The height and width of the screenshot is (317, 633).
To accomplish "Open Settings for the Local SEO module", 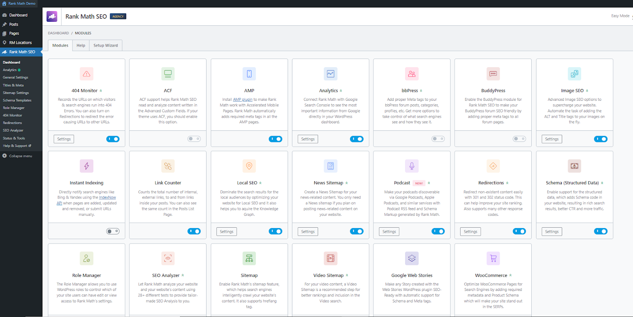I will tap(227, 232).
